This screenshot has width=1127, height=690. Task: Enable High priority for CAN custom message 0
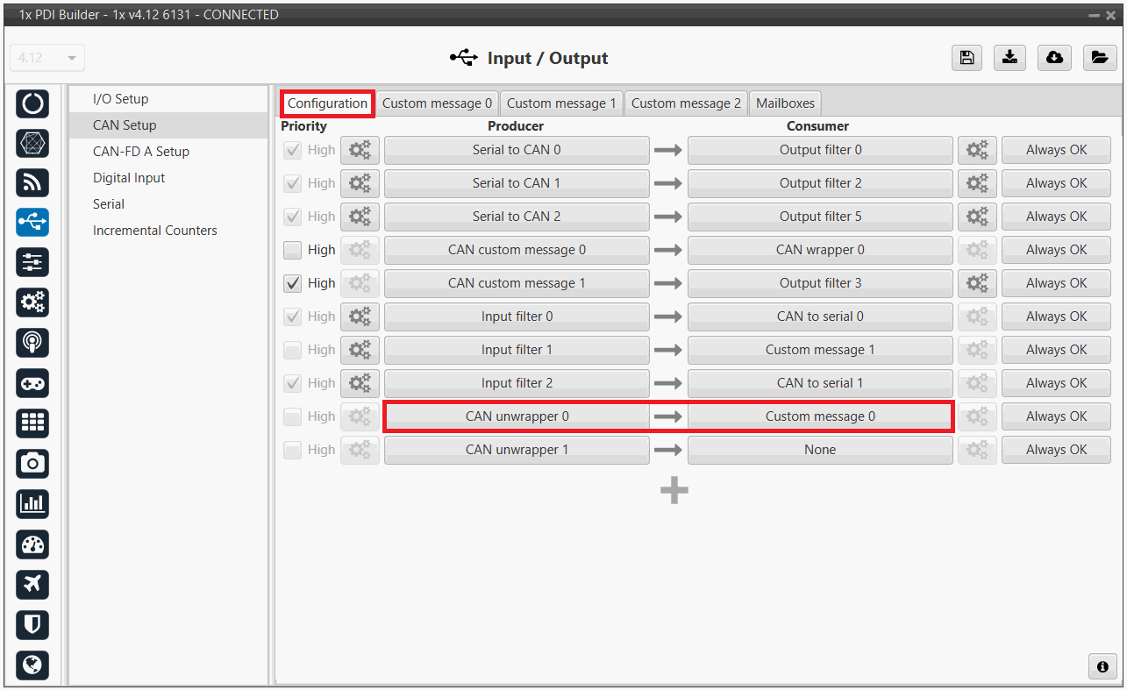pyautogui.click(x=293, y=250)
